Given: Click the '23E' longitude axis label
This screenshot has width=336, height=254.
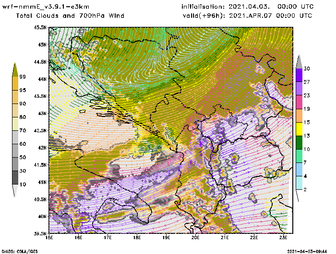Looking at the screenshot, I should pos(283,238).
